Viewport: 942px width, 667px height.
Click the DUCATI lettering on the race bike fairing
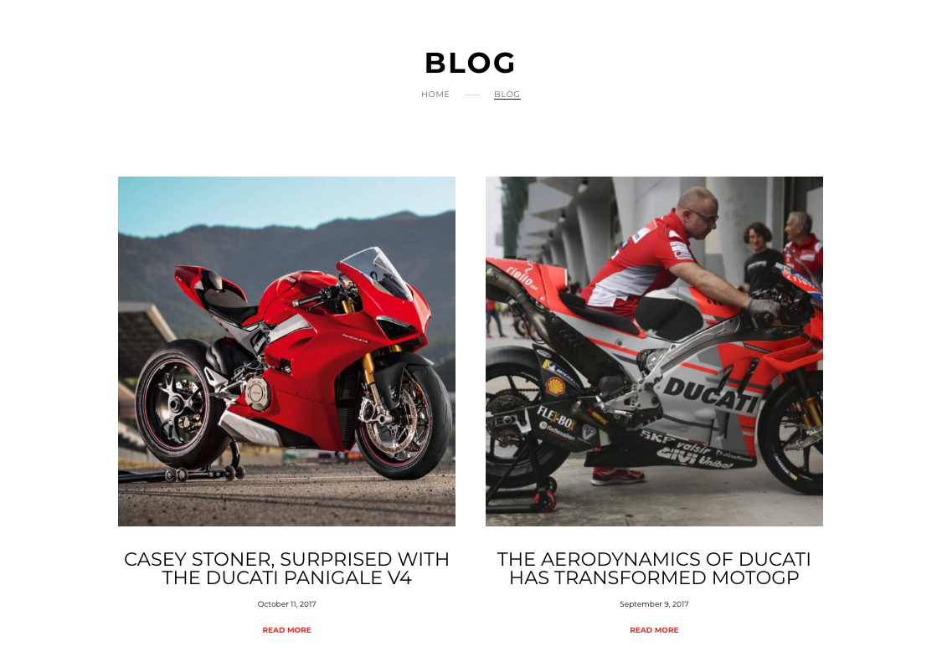click(x=710, y=394)
